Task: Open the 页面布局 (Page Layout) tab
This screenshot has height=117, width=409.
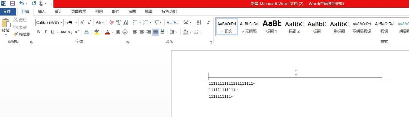Action: click(78, 11)
